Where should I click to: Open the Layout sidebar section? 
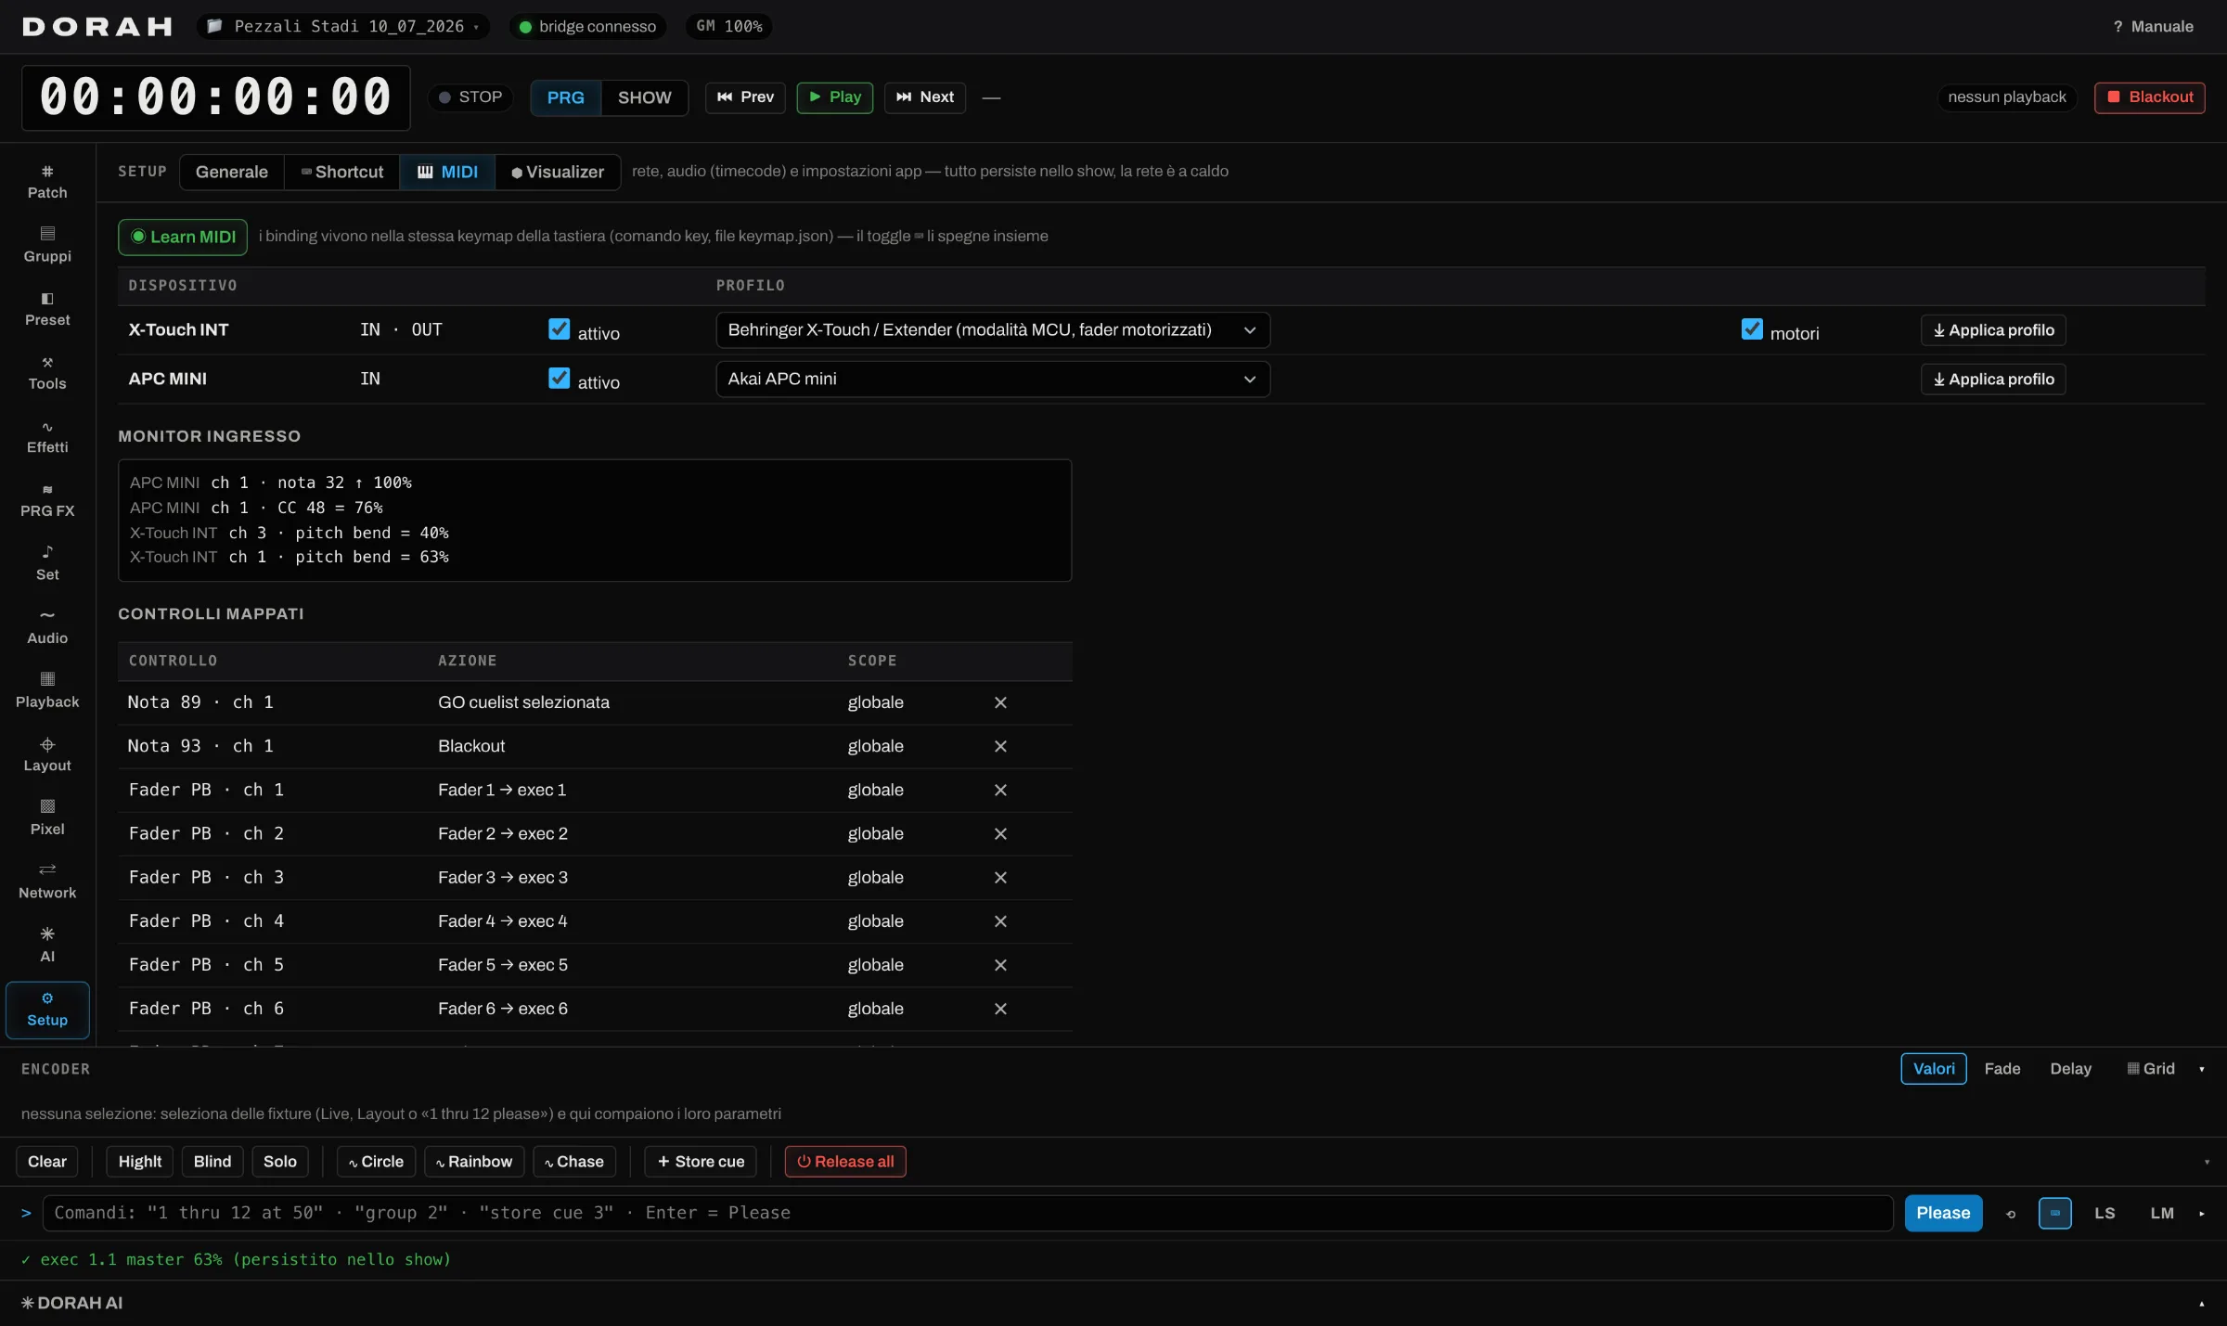coord(47,755)
